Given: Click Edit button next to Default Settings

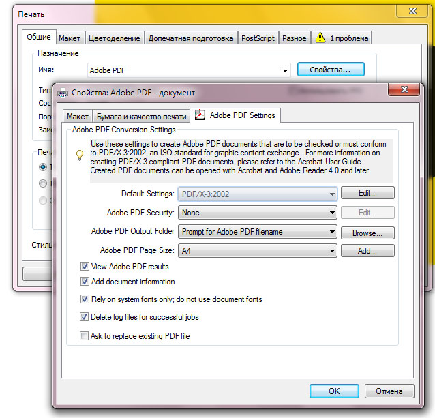Looking at the screenshot, I should [367, 193].
